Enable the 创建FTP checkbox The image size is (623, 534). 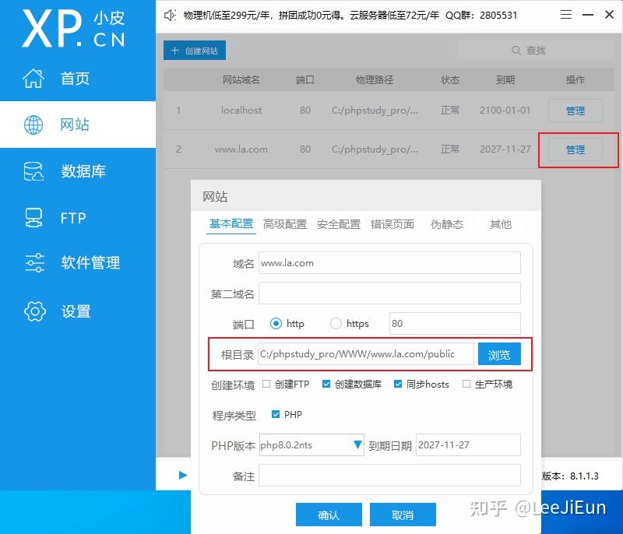[x=266, y=384]
